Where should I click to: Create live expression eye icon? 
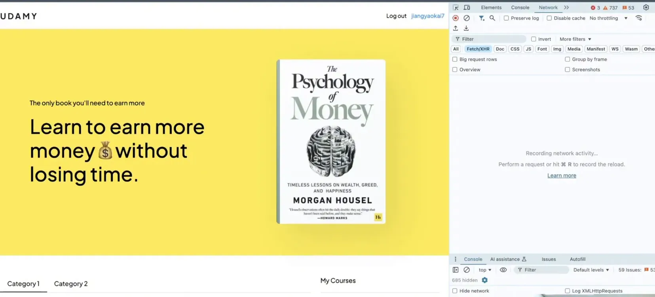(x=503, y=270)
